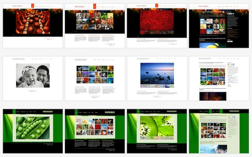Click the Photocrati logo in the baby photo preview
Screen dimensions: 252x157
(19, 59)
